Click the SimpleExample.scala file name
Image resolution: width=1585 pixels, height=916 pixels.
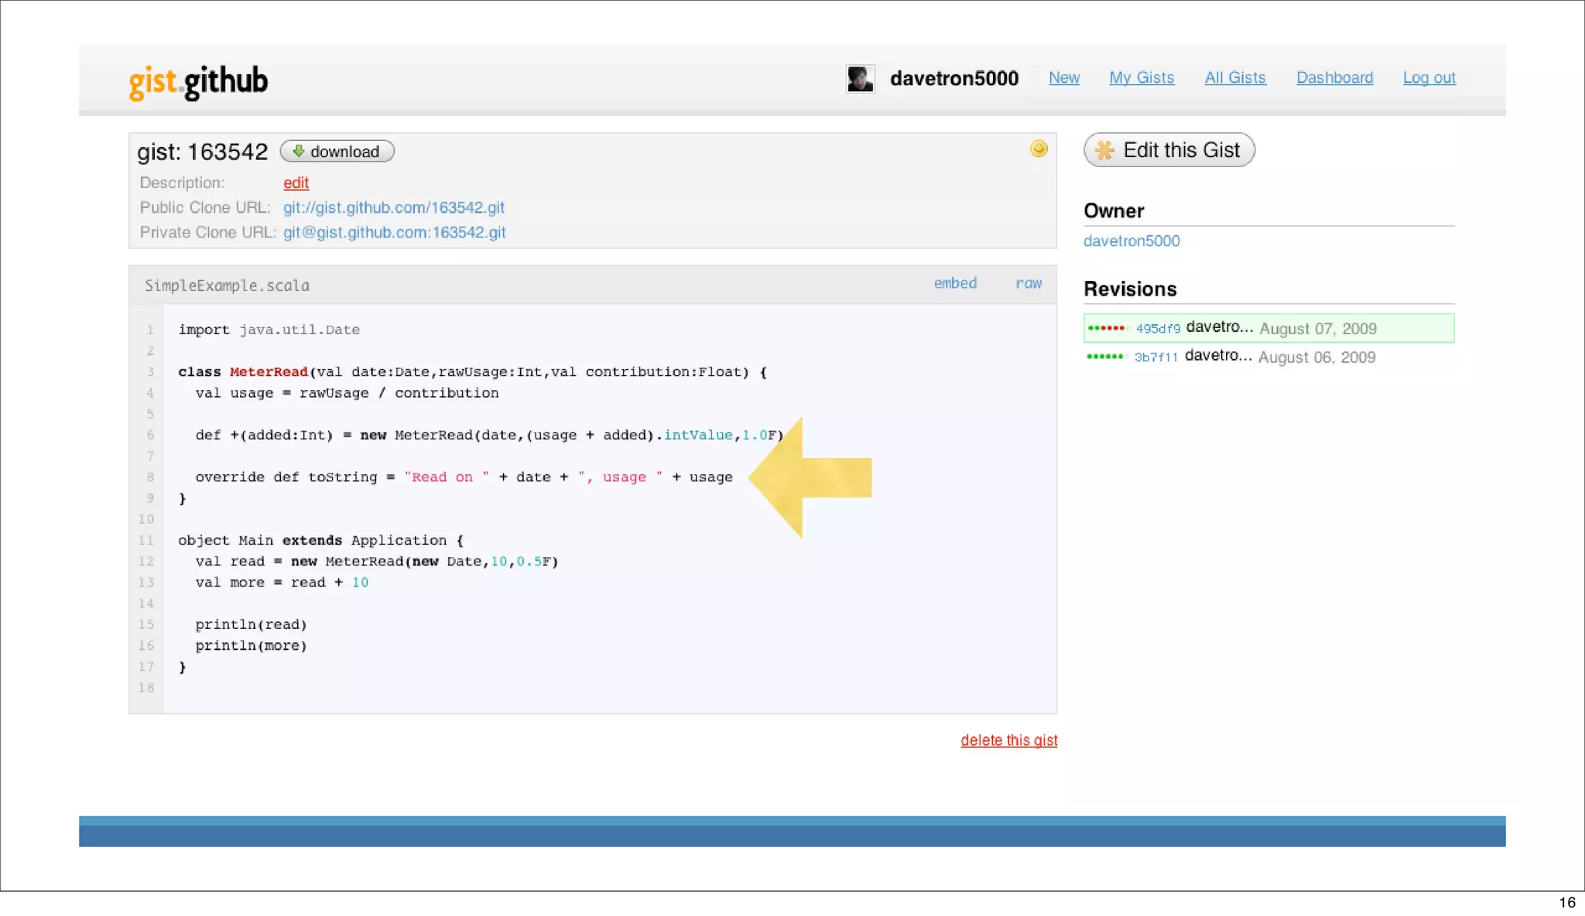227,285
